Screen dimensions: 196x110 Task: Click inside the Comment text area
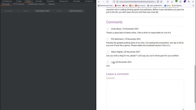click(x=145, y=95)
